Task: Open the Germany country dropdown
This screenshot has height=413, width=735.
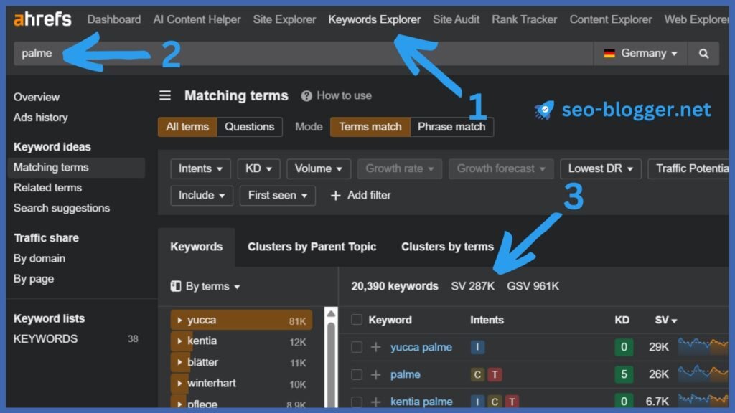Action: click(x=640, y=53)
